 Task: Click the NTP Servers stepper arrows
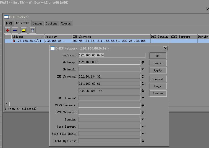click(x=143, y=112)
